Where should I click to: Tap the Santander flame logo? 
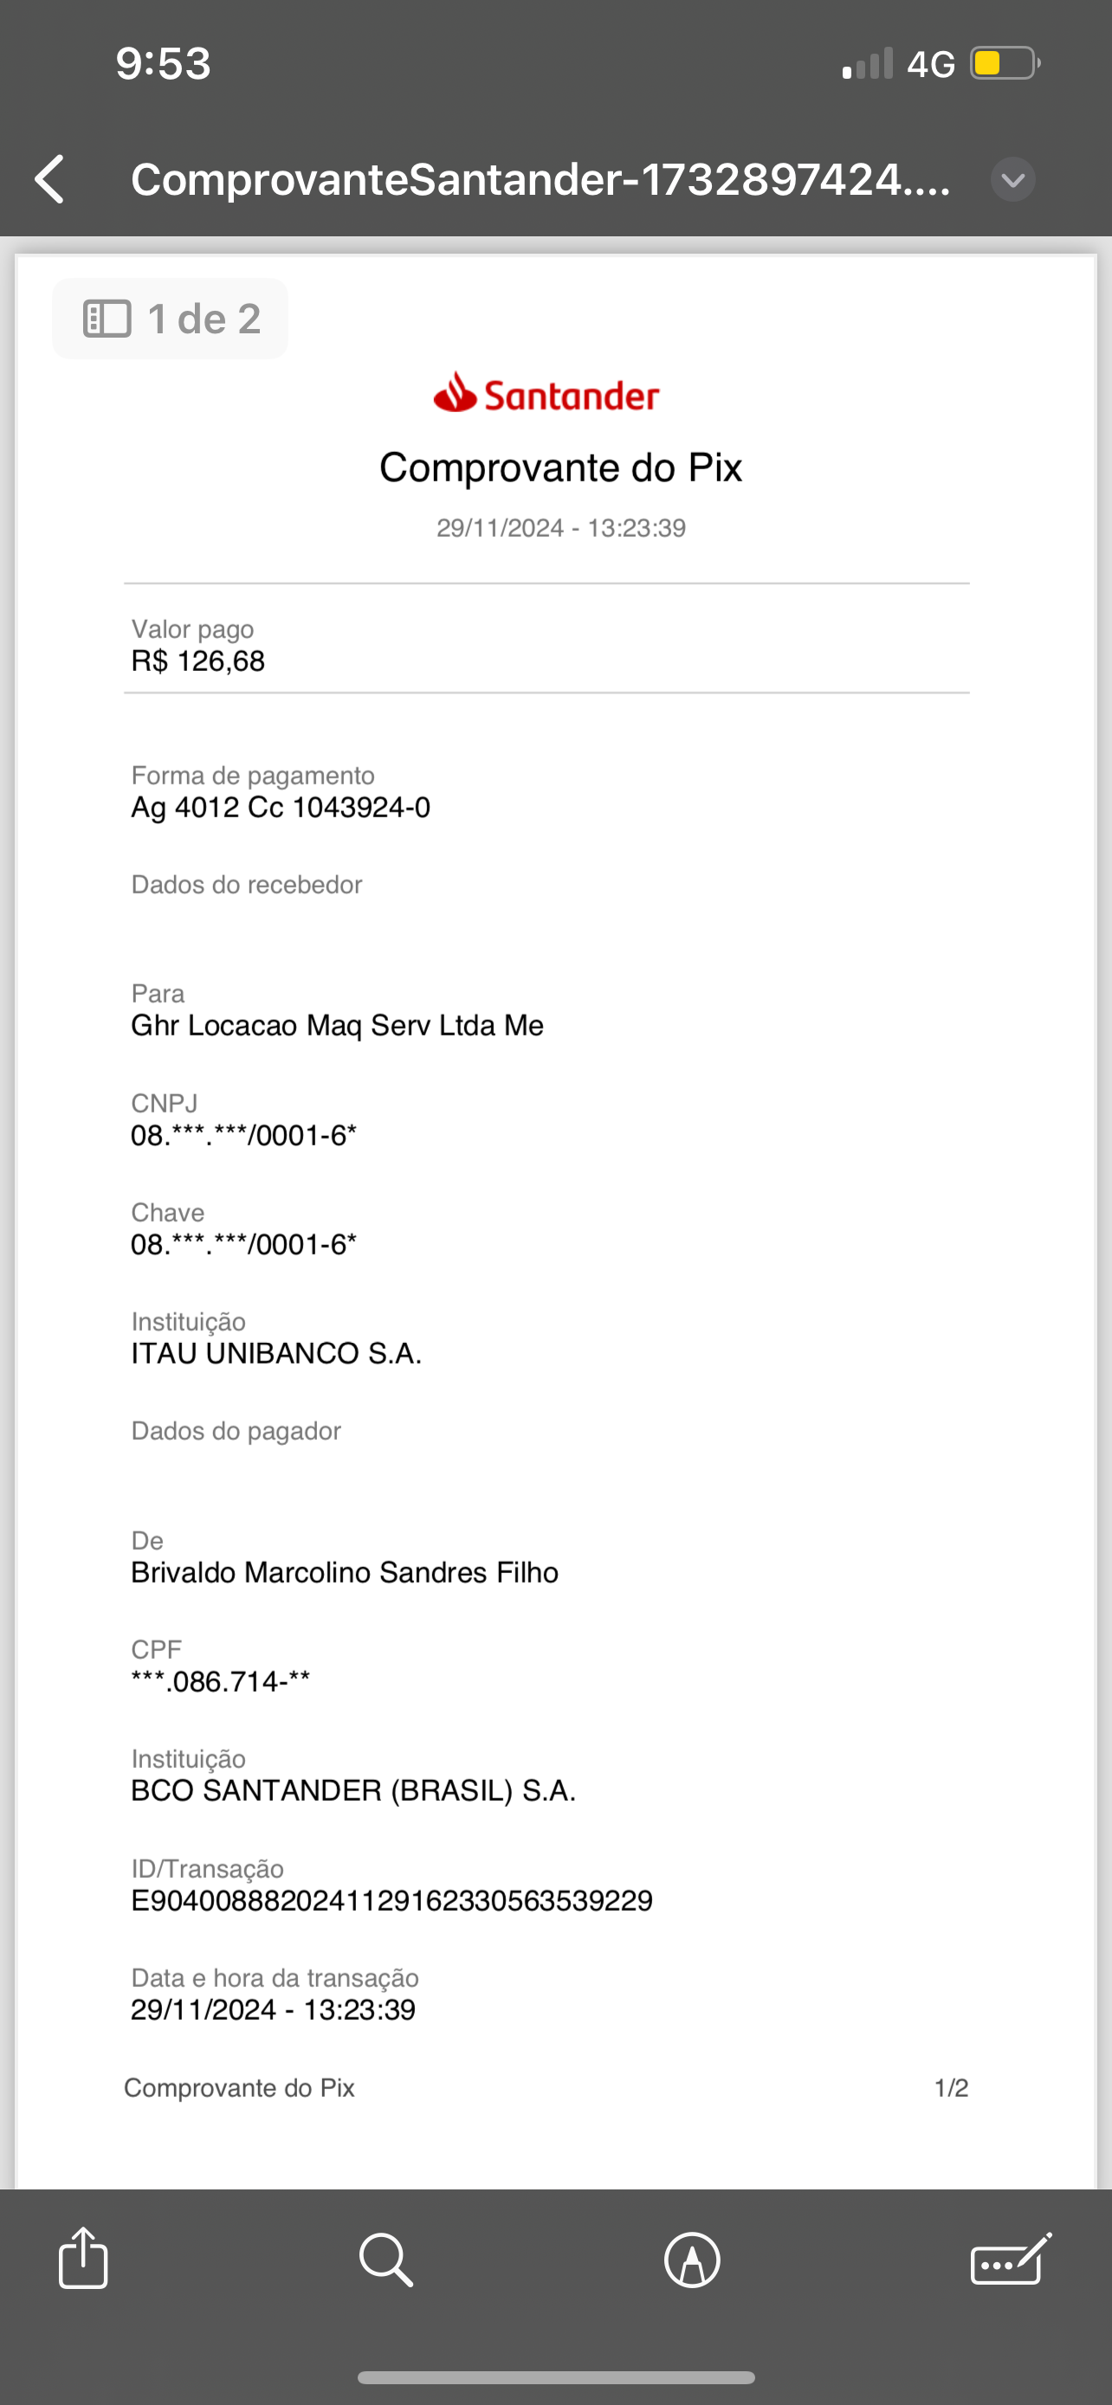456,393
